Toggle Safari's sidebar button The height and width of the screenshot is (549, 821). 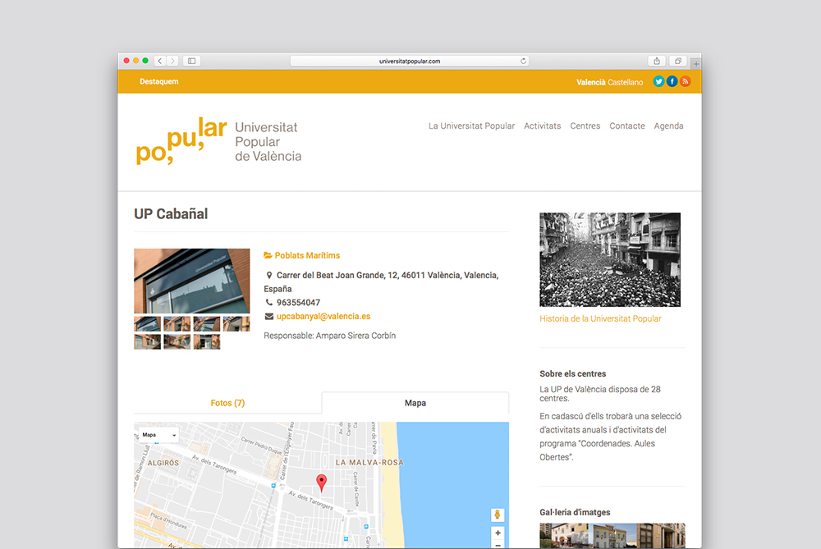[191, 61]
